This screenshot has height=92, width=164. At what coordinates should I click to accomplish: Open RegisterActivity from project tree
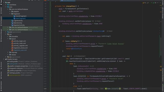(x=19, y=25)
